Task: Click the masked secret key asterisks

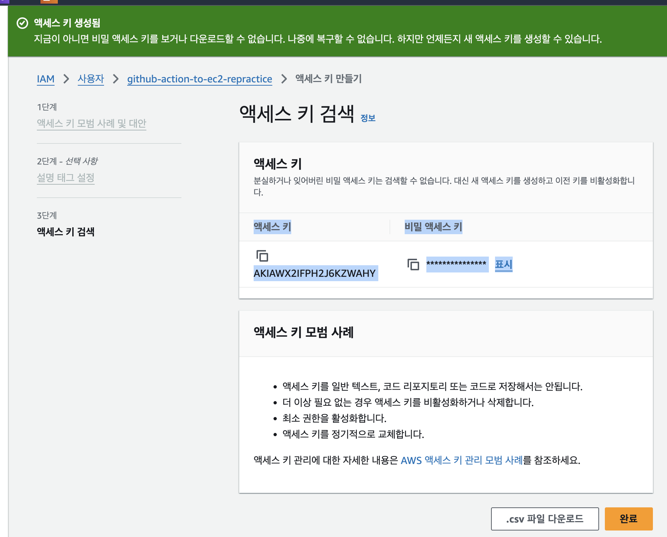Action: (456, 264)
